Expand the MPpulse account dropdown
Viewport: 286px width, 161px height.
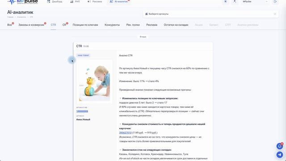click(x=255, y=1)
